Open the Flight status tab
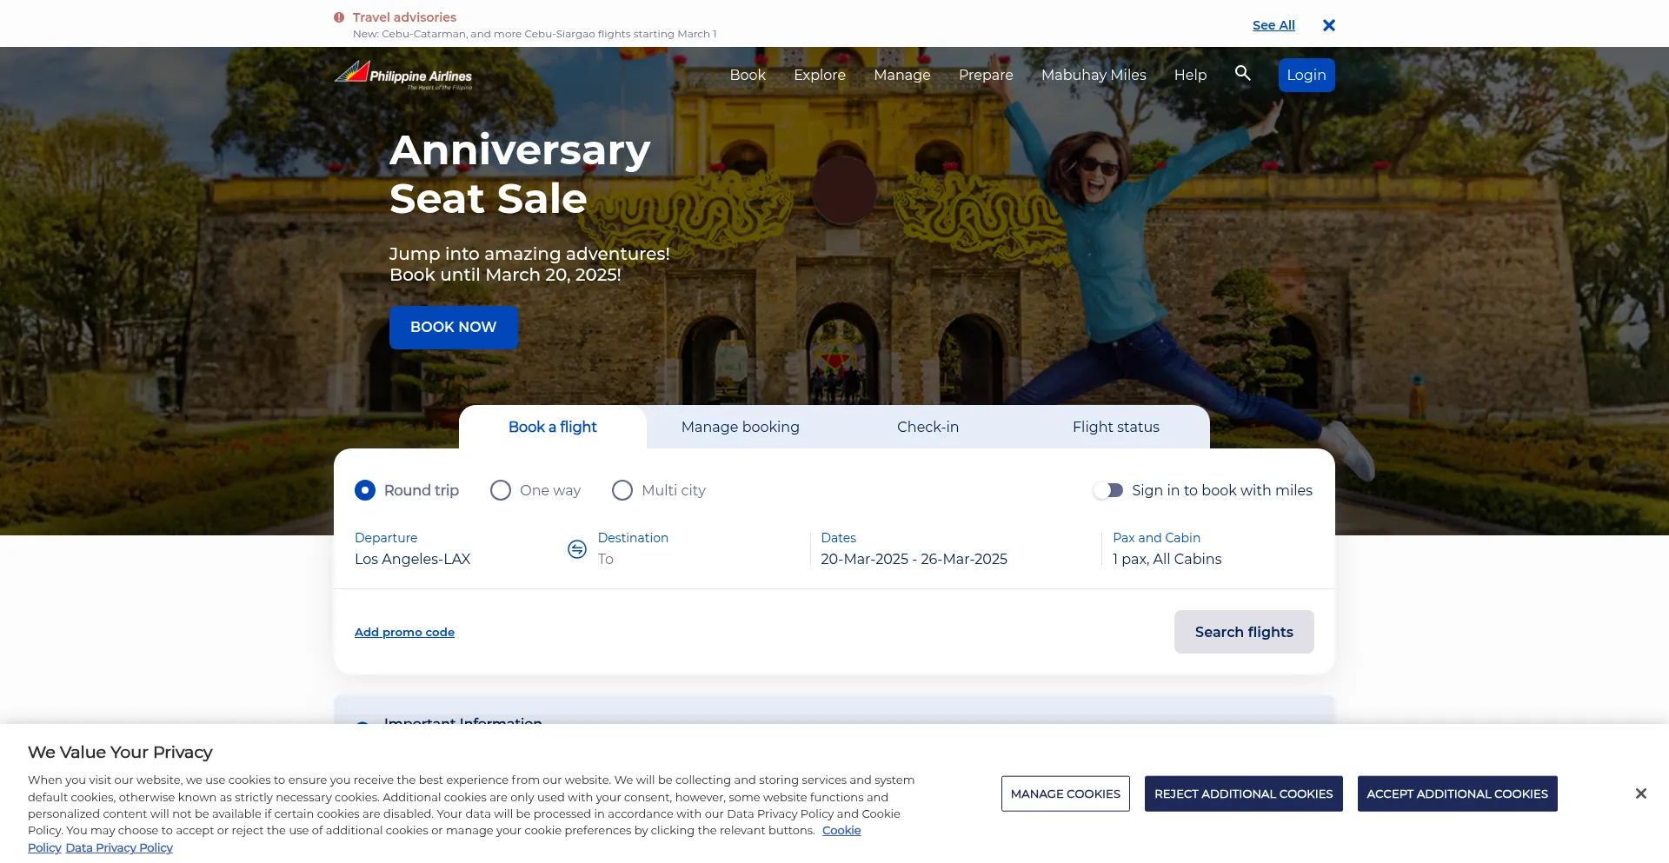1669x863 pixels. tap(1115, 427)
